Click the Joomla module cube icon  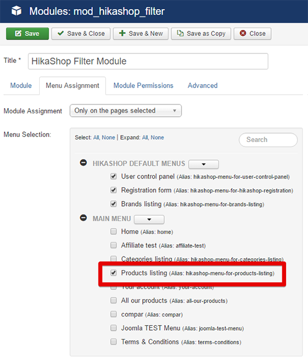pyautogui.click(x=17, y=11)
